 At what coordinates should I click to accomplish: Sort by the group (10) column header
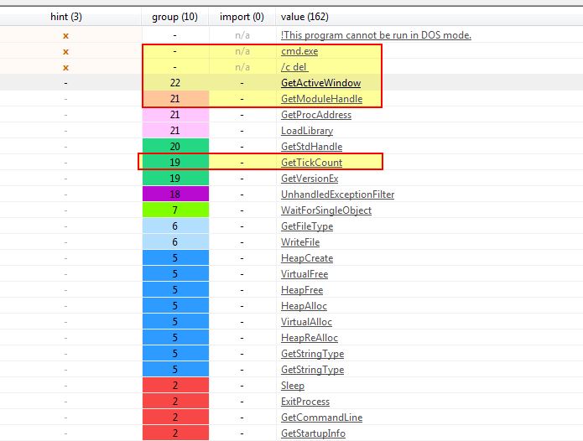174,17
